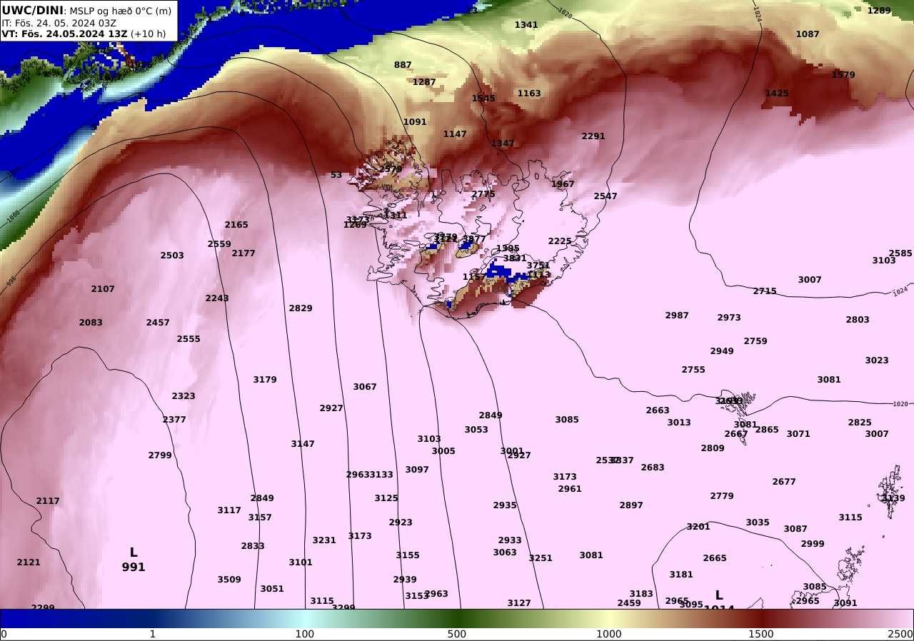Viewport: 914px width, 641px height.
Task: Click the freezing level value 2935
Action: [x=505, y=505]
